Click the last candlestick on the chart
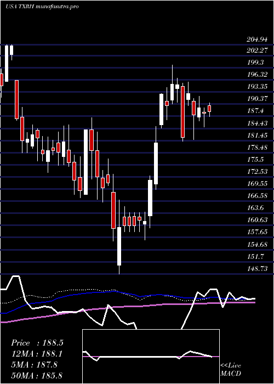The height and width of the screenshot is (384, 274). (209, 110)
